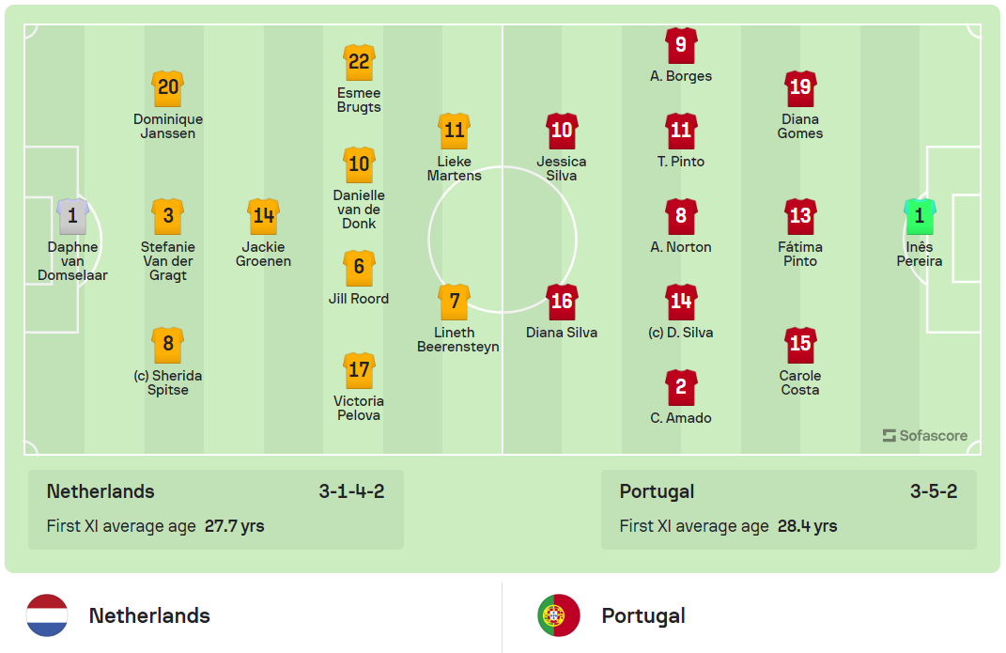This screenshot has height=653, width=1006.
Task: Click Inês Pereira's green goalkeeper jersey
Action: [919, 217]
